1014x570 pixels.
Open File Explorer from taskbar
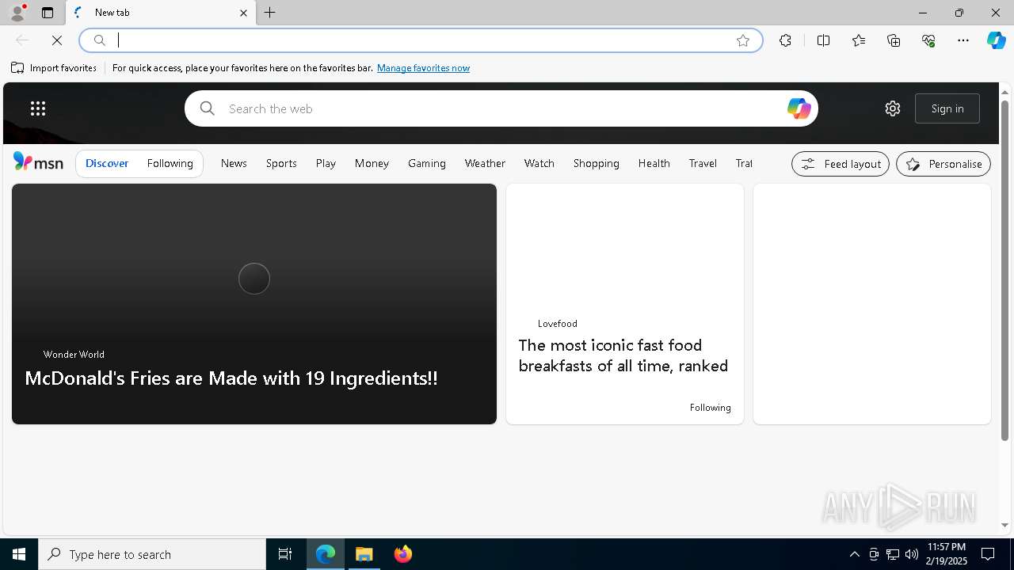click(x=364, y=554)
